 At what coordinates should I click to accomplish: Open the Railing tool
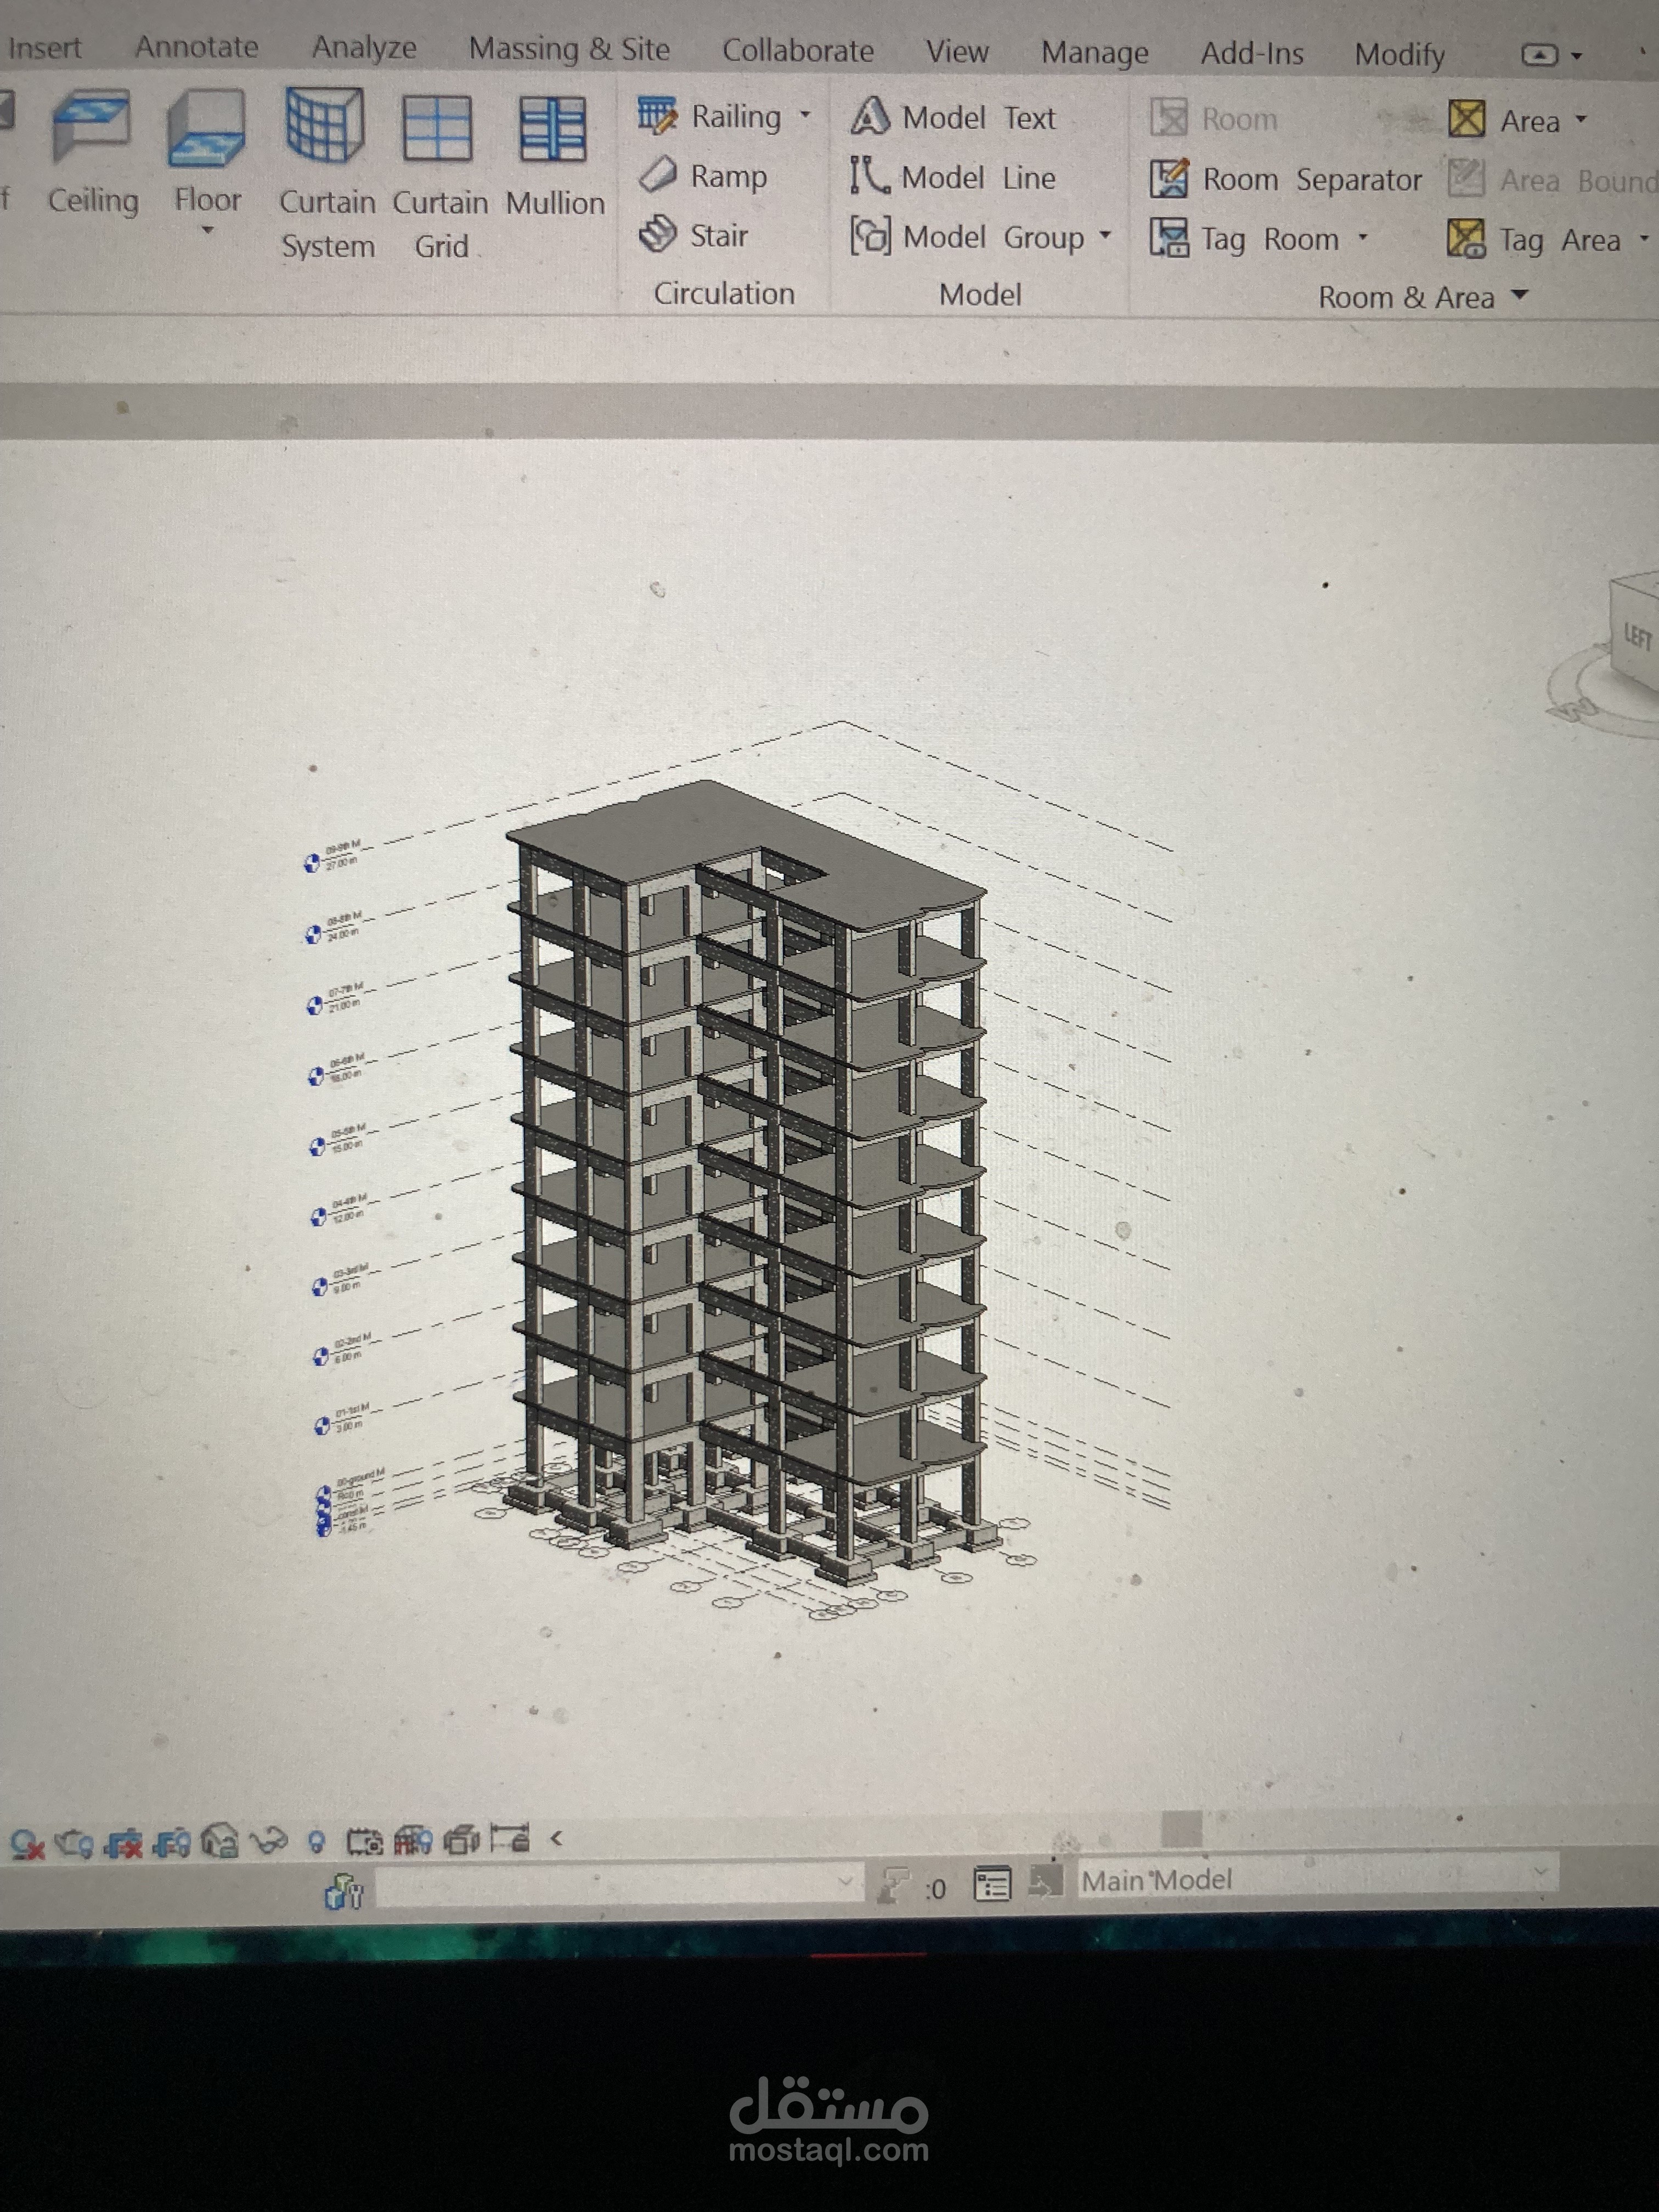[x=735, y=116]
